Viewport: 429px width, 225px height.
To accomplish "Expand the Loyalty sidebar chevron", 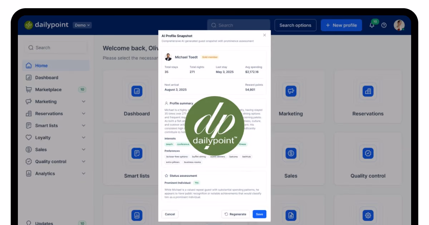I will pyautogui.click(x=84, y=137).
